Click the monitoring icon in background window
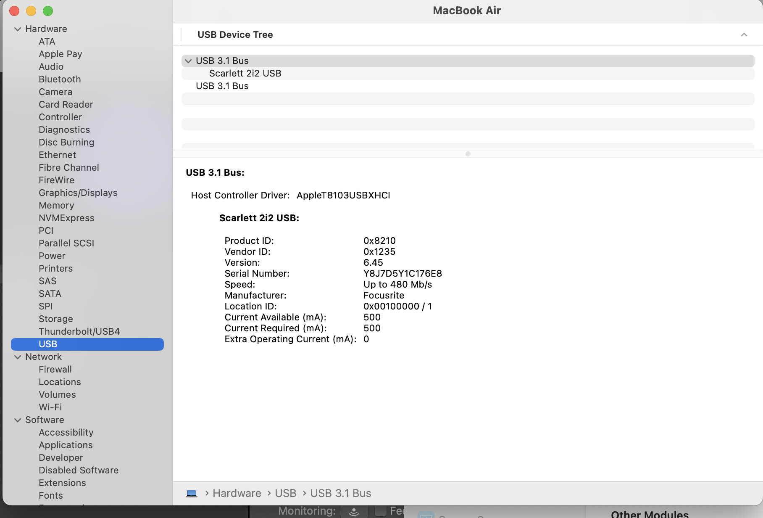Image resolution: width=763 pixels, height=518 pixels. 354,511
